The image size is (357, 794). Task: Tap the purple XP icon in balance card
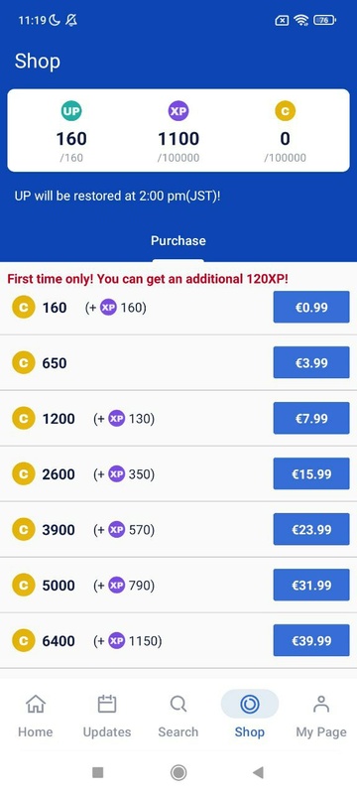point(178,111)
